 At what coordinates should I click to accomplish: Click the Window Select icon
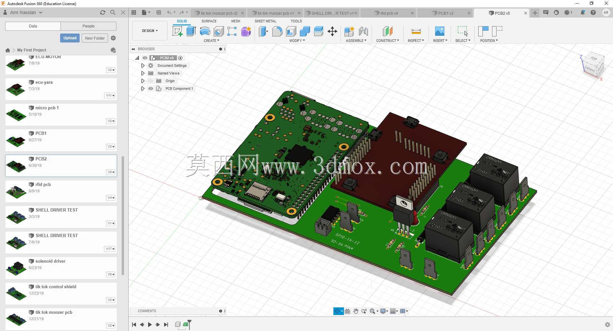463,31
